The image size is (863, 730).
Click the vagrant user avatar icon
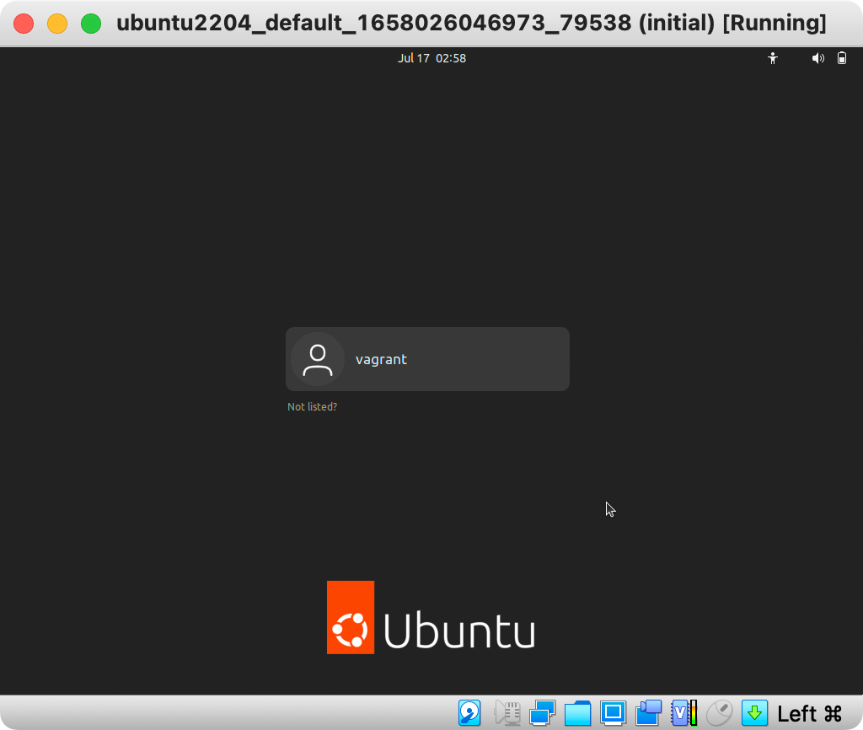[318, 359]
